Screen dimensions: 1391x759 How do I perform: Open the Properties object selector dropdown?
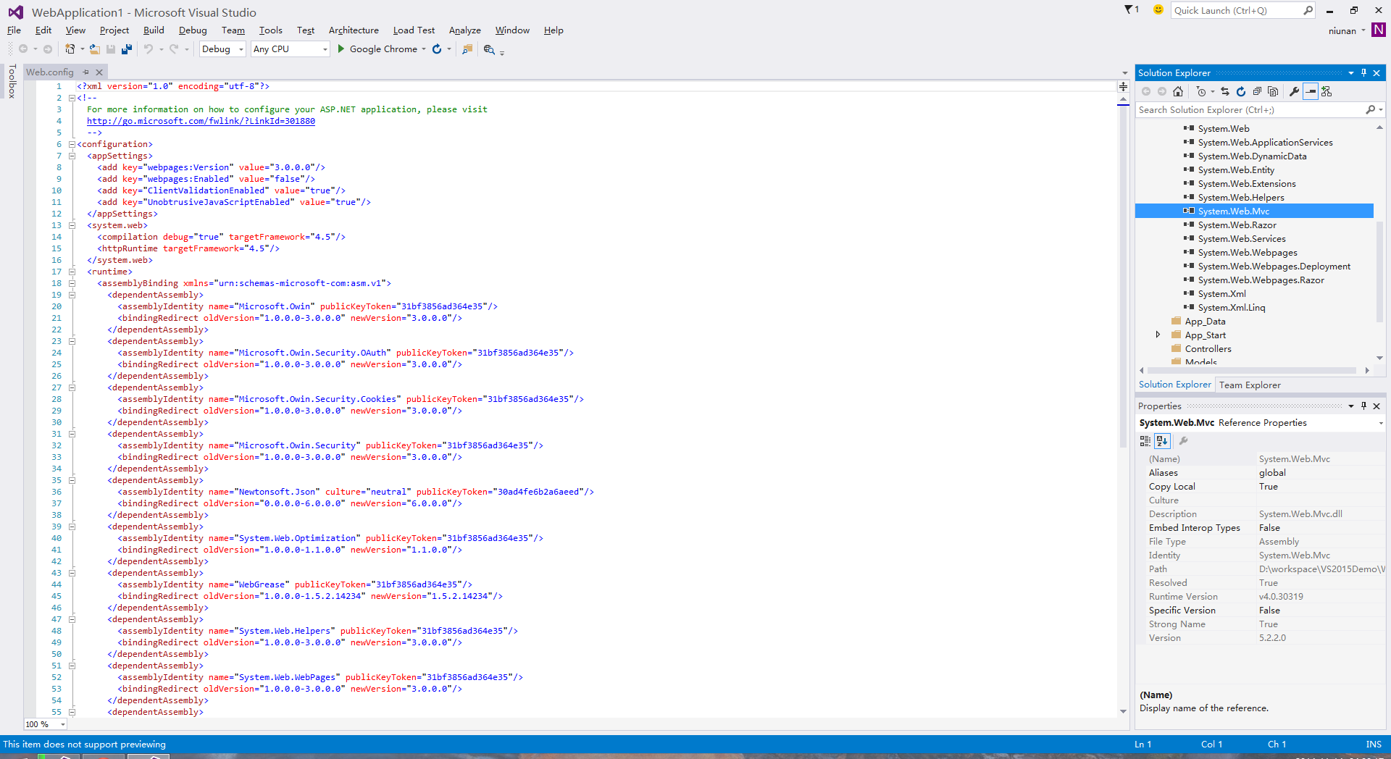(1380, 423)
